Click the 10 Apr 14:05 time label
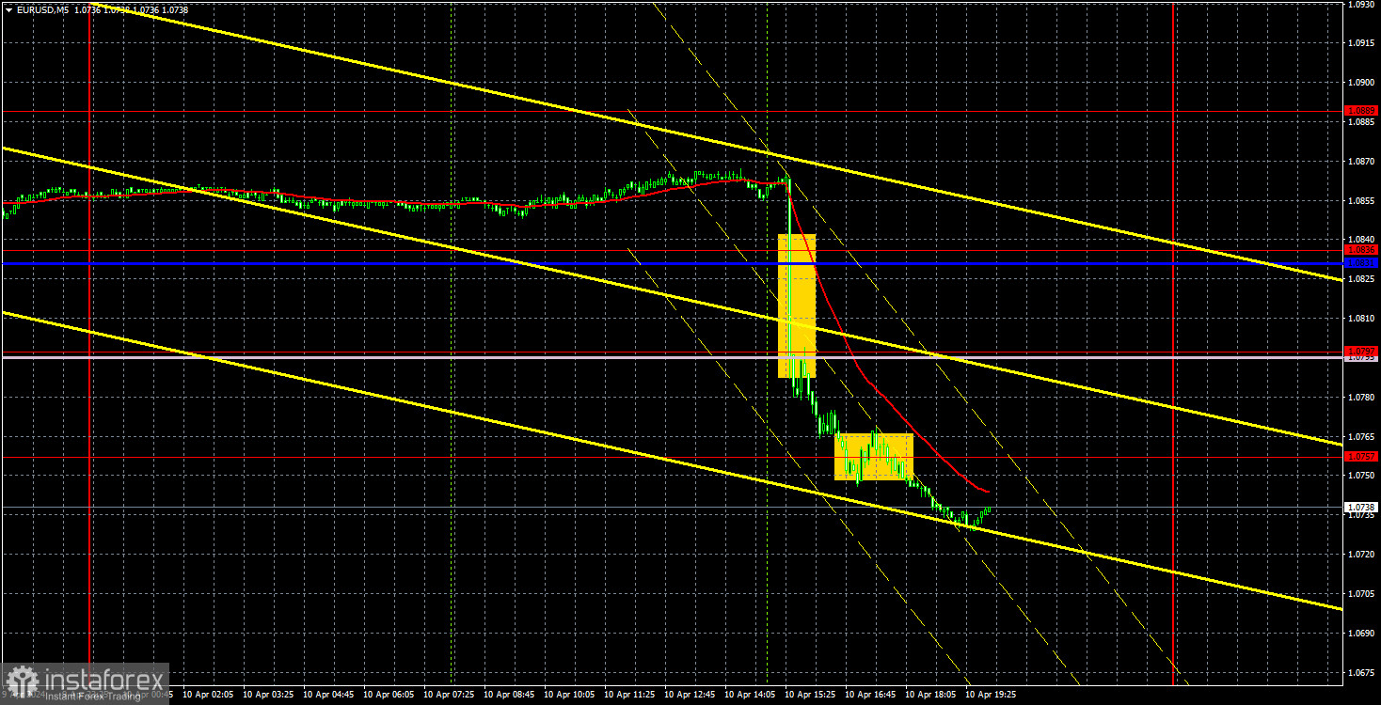 tap(751, 695)
